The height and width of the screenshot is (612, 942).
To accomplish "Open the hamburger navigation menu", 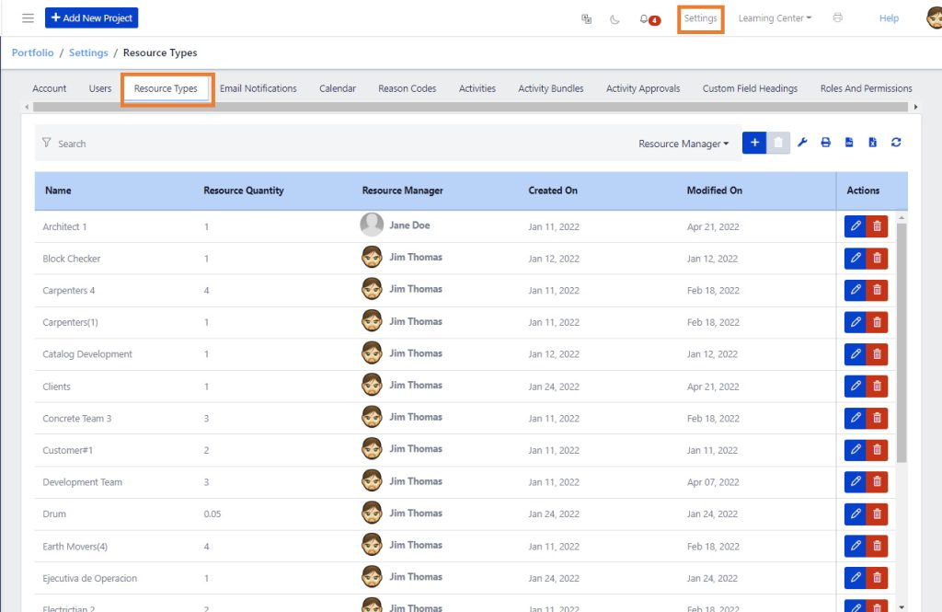I will pos(28,18).
